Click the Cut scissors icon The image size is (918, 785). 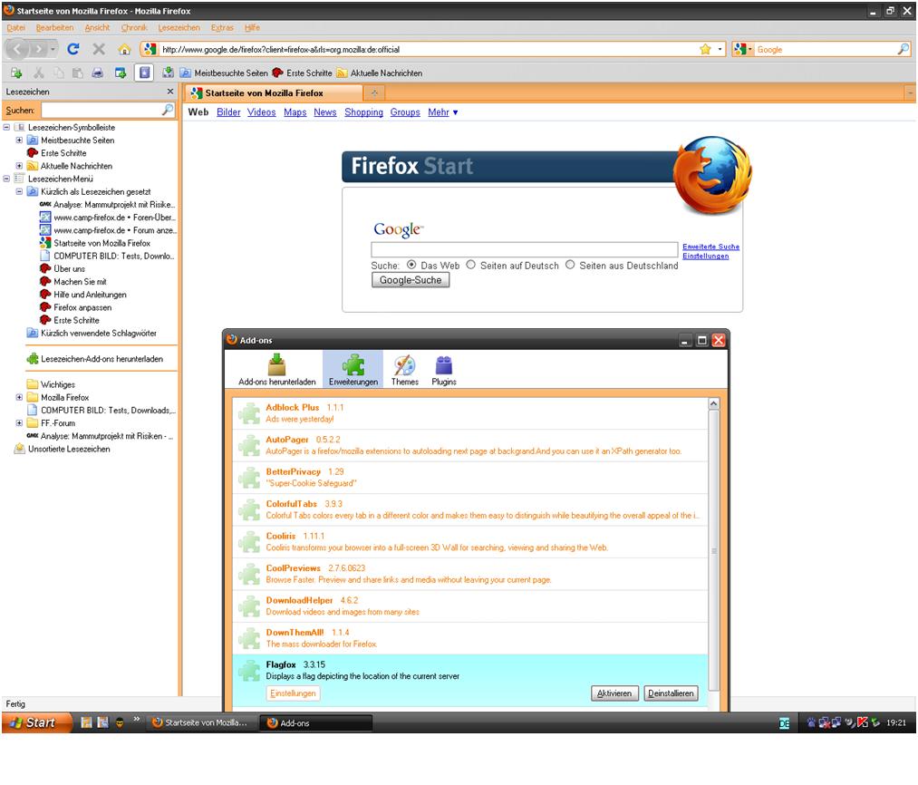coord(39,73)
